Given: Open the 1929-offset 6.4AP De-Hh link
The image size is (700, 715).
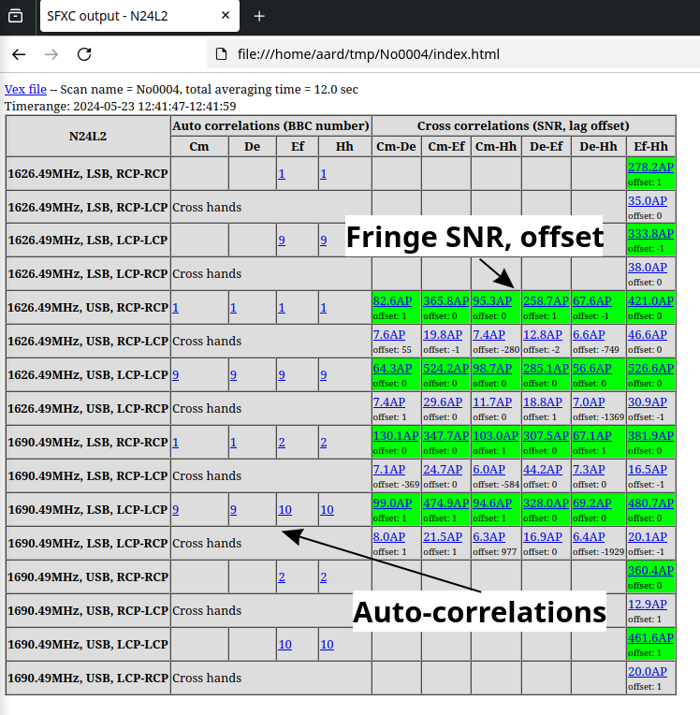Looking at the screenshot, I should click(x=591, y=536).
